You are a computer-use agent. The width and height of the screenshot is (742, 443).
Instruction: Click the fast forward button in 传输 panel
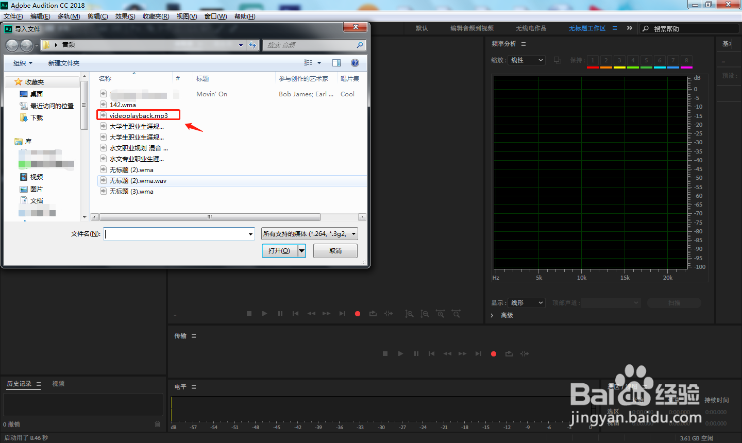pyautogui.click(x=463, y=354)
